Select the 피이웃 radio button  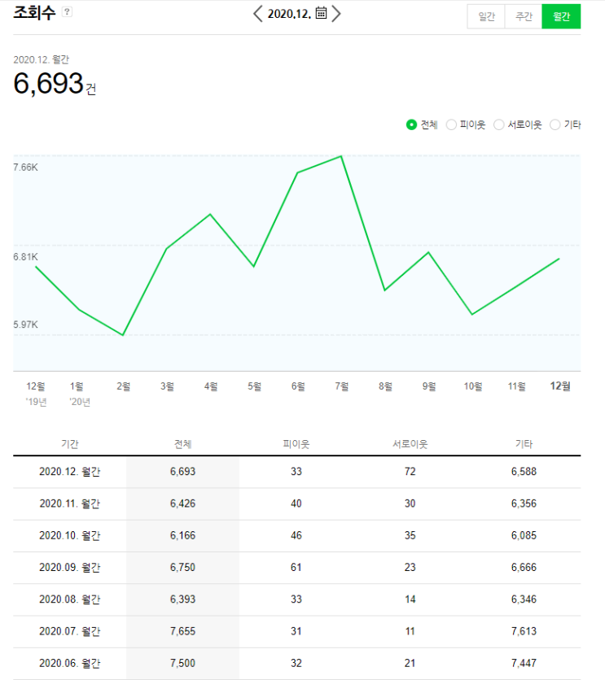tap(452, 124)
